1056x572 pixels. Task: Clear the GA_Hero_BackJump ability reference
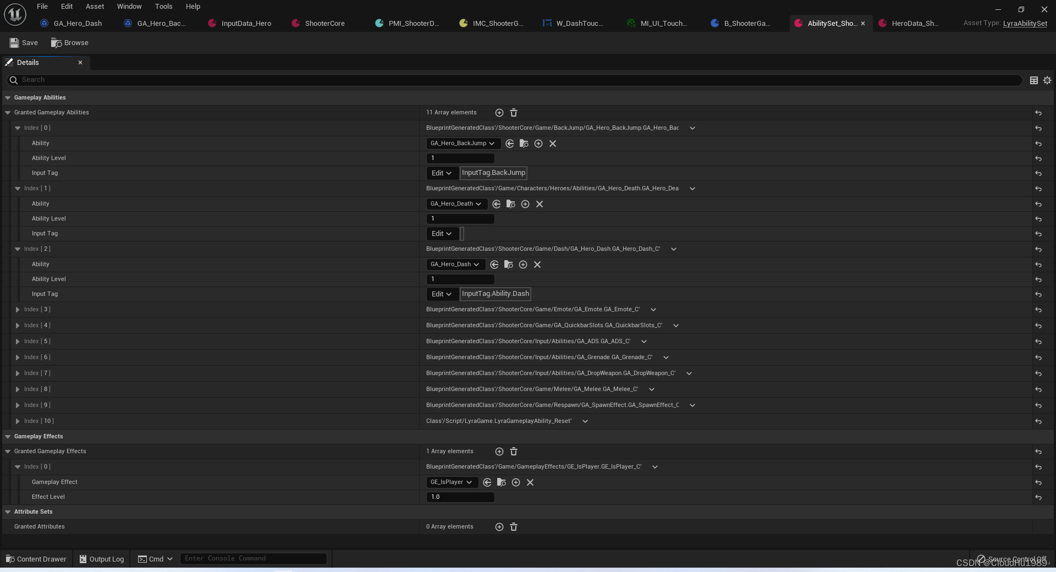pos(553,144)
